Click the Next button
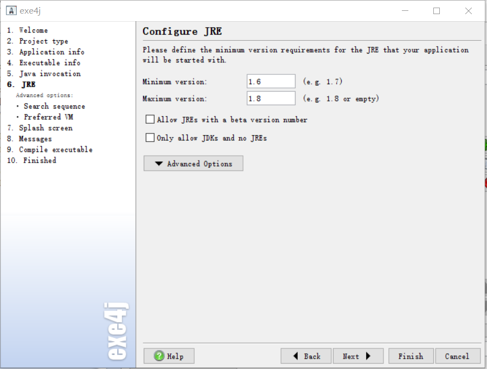This screenshot has width=487, height=369. click(358, 356)
